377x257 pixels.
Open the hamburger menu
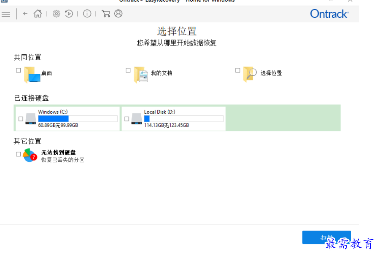click(6, 14)
